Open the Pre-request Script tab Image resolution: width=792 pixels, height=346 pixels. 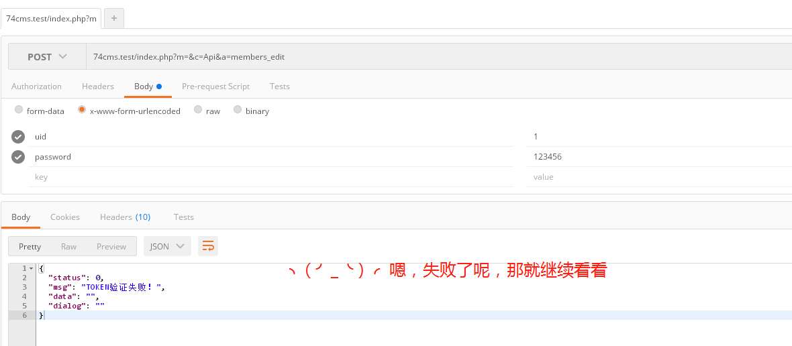click(x=215, y=86)
